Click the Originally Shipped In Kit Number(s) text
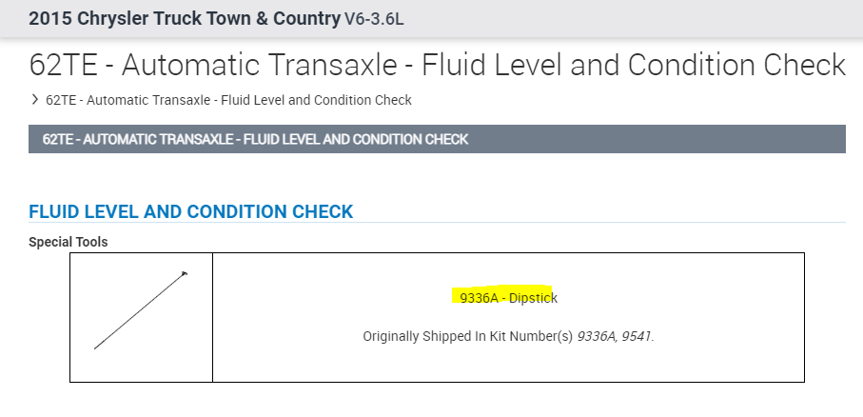Screen dimensions: 863x417 click(468, 336)
